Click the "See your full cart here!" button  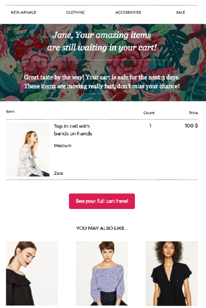102,201
